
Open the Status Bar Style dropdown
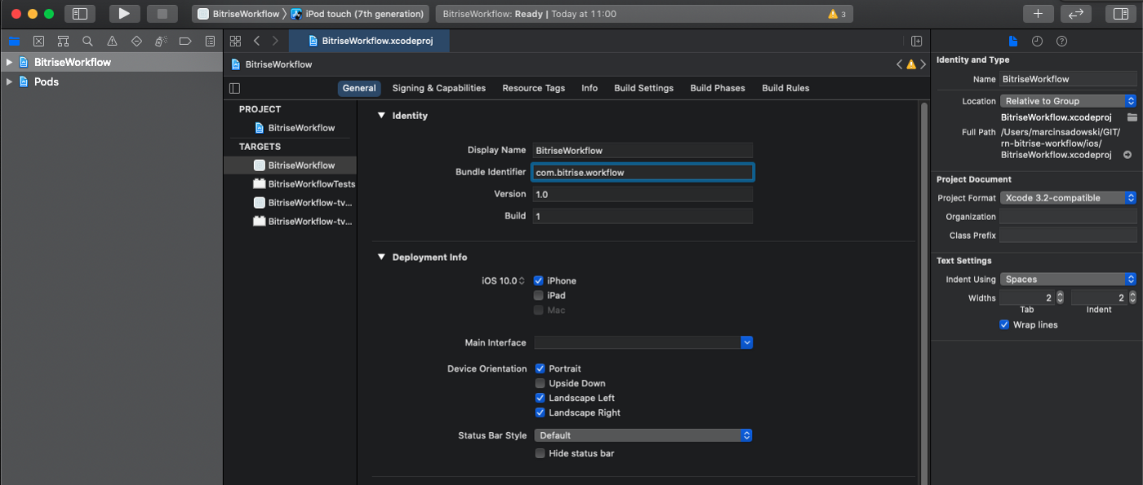tap(643, 436)
